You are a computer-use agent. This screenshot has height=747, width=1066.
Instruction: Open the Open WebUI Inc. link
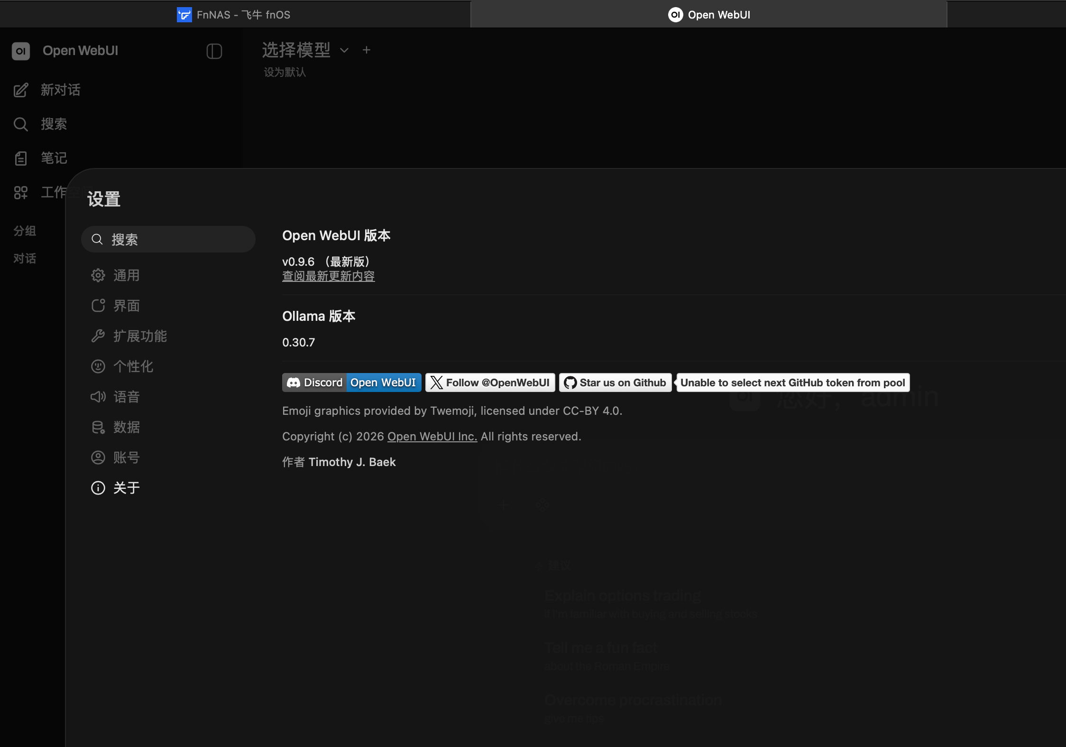tap(432, 437)
